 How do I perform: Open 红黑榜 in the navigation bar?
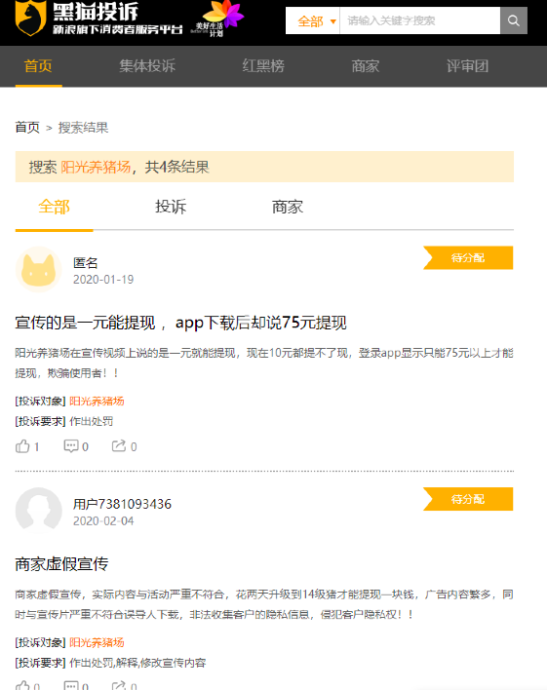[263, 66]
